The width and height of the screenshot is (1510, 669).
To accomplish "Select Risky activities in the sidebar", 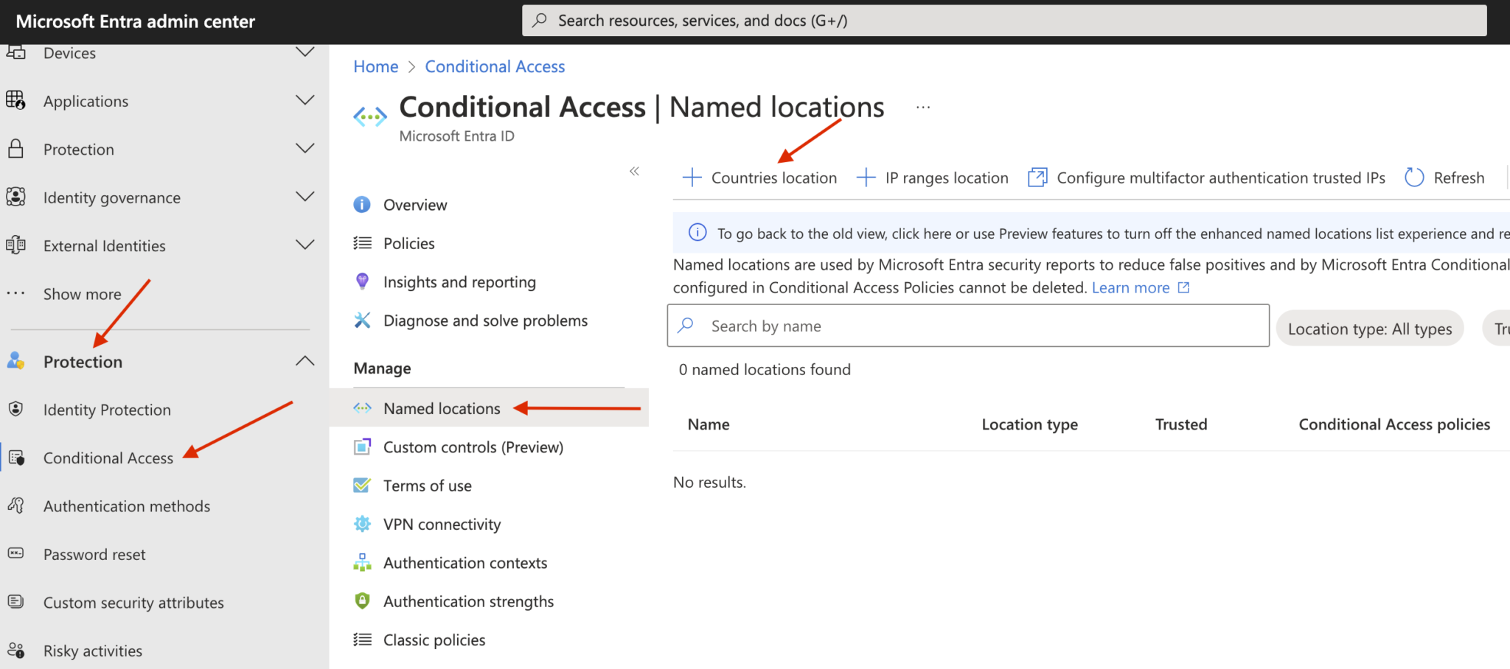I will coord(92,651).
